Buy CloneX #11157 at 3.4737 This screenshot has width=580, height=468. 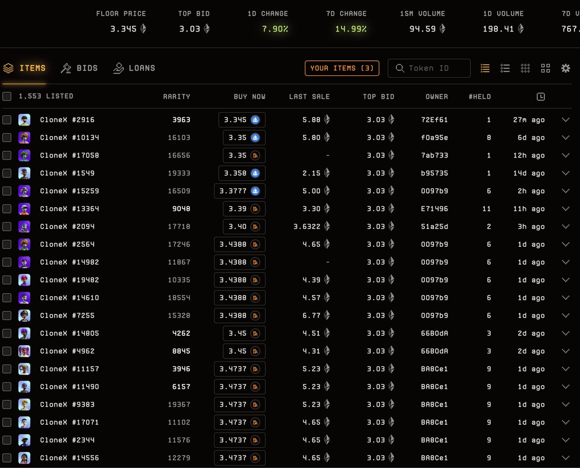pos(240,369)
